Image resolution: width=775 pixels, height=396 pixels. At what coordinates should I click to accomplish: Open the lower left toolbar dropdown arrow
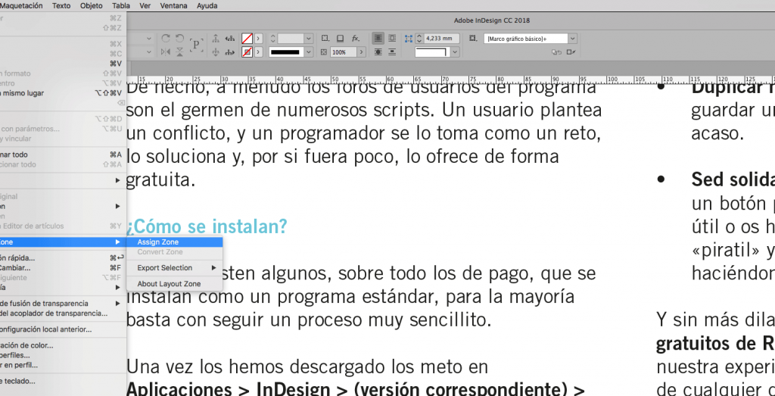click(x=150, y=52)
